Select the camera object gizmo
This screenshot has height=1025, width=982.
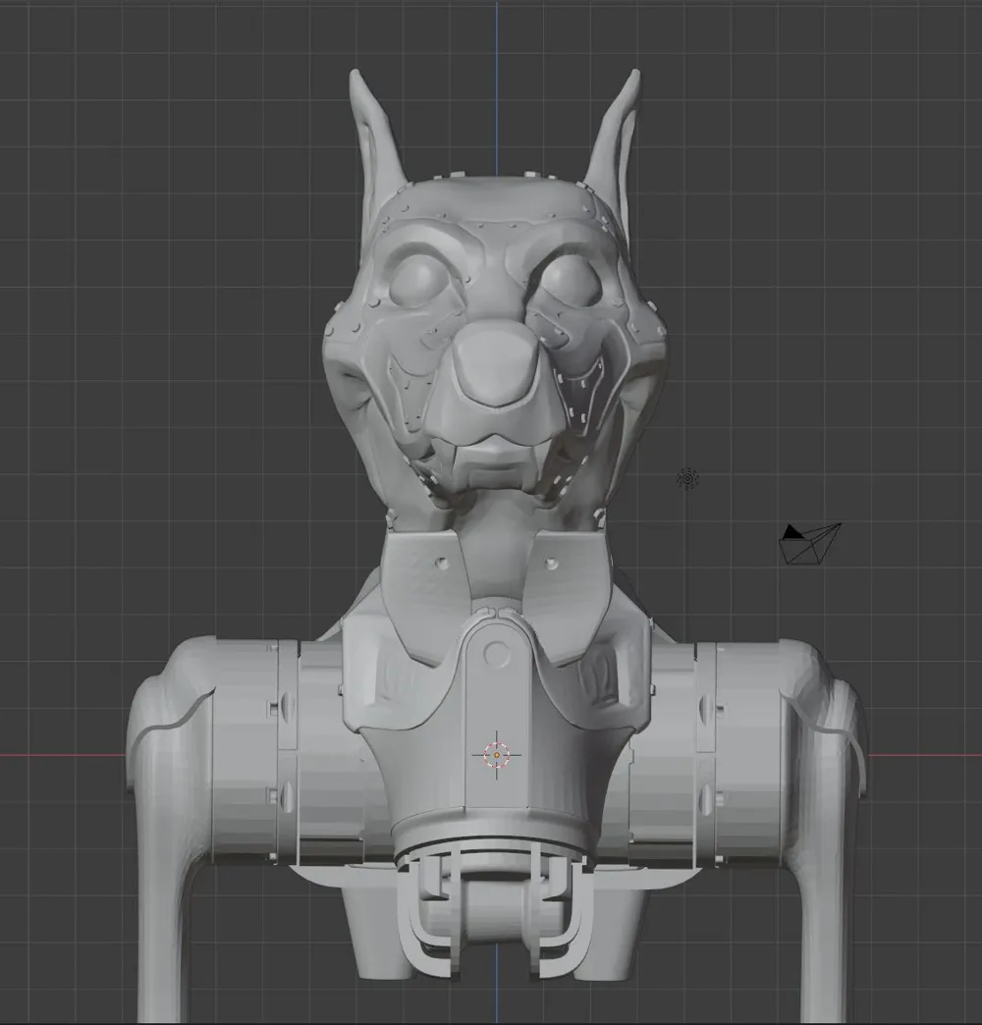[x=807, y=542]
